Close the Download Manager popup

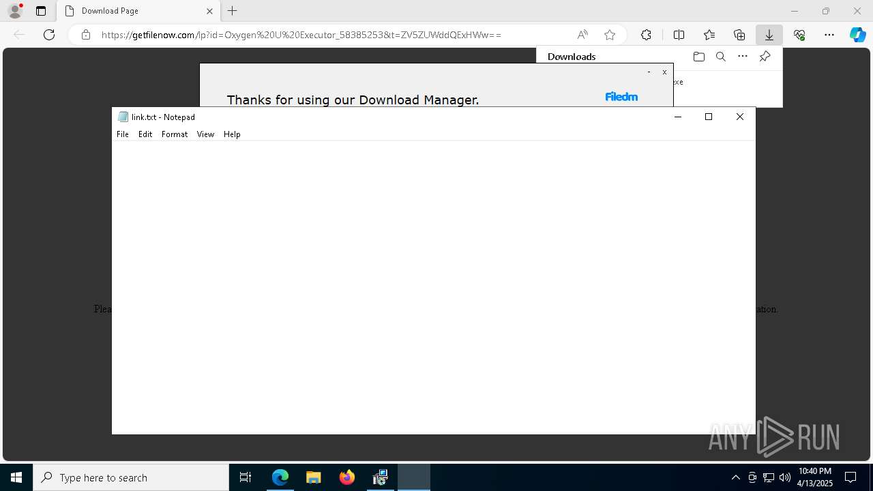pos(664,72)
